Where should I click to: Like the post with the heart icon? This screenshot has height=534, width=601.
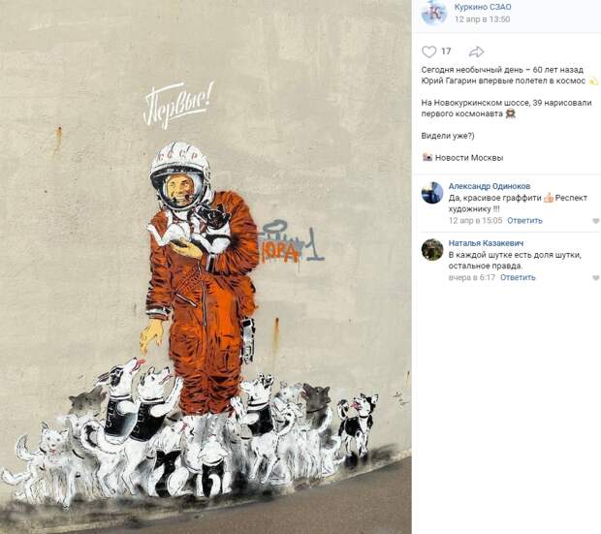(x=428, y=51)
